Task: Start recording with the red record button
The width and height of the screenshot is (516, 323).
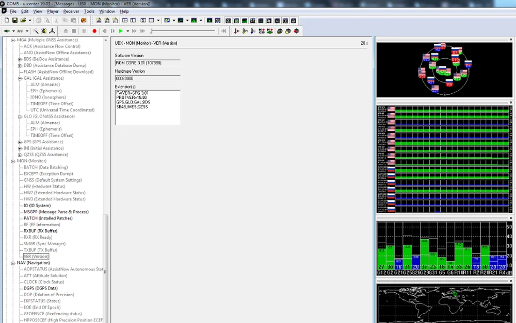Action: pos(94,31)
